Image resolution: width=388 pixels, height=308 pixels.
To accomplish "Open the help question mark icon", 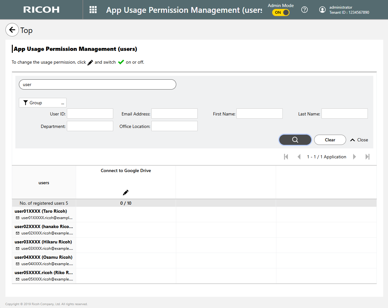I will tap(305, 10).
